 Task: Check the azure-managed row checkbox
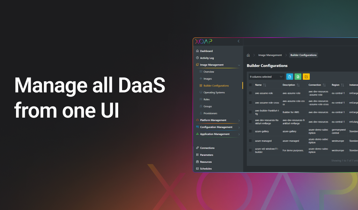point(250,141)
